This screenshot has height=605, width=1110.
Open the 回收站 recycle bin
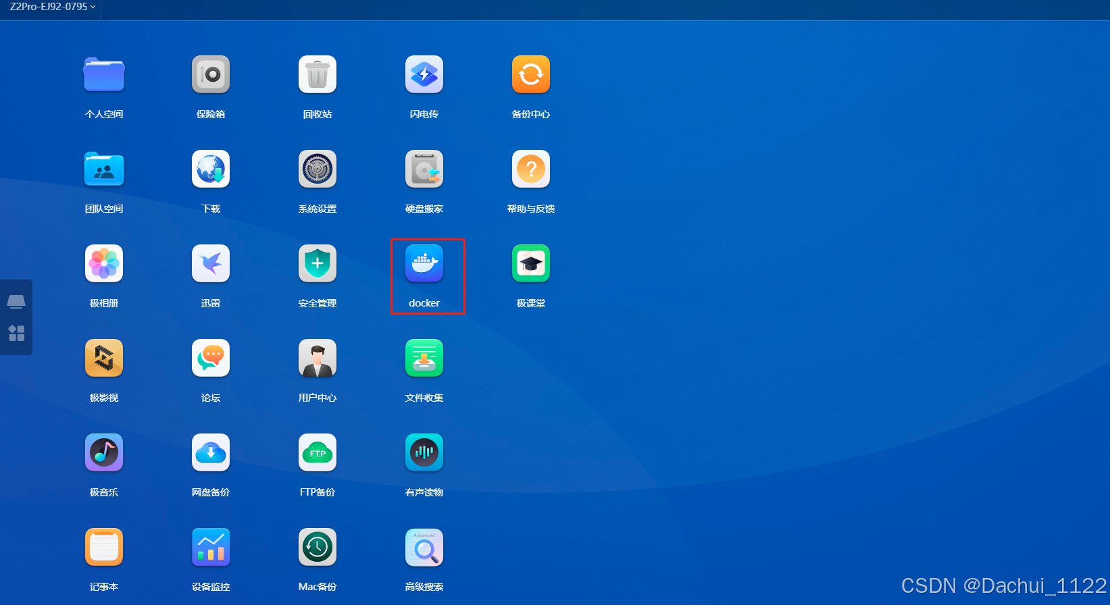point(318,74)
